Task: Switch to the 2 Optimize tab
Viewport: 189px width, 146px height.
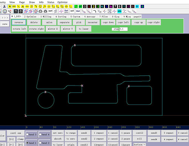Action: click(30, 17)
